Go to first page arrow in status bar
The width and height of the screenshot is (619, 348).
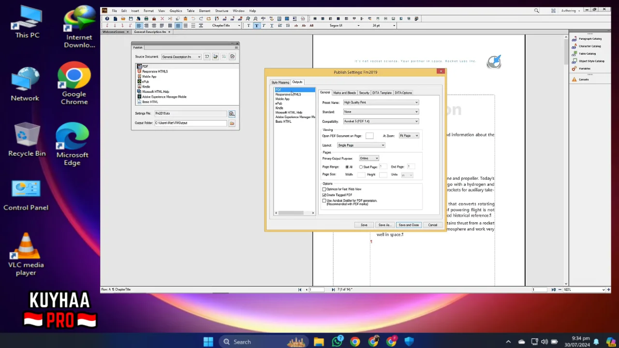click(x=300, y=290)
